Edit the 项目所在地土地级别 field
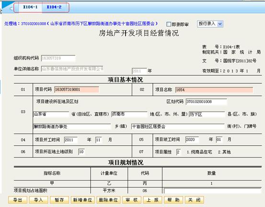The height and width of the screenshot is (207, 265). point(81,152)
